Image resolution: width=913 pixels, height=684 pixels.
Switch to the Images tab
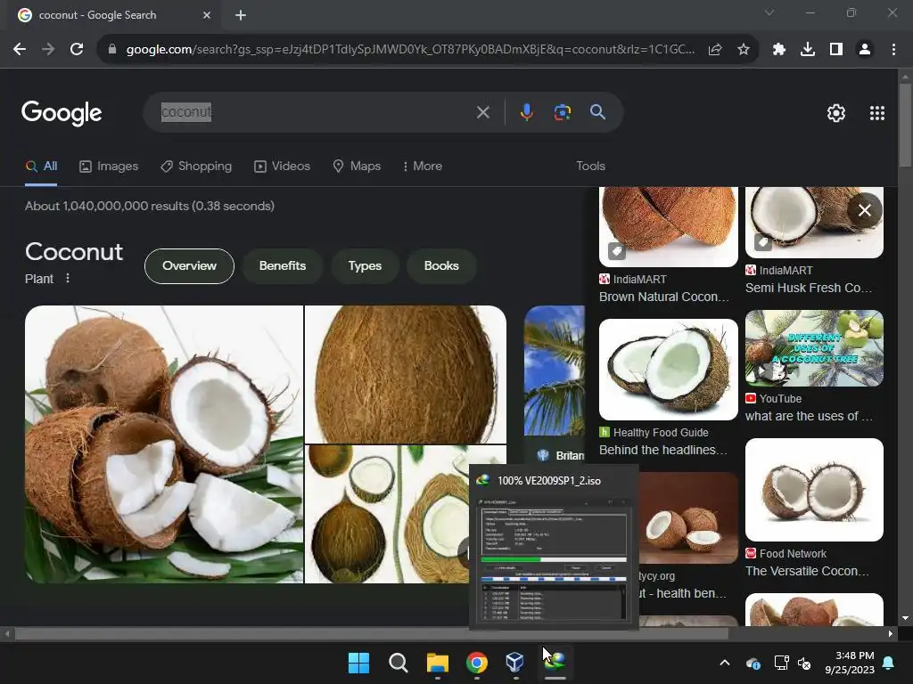109,167
